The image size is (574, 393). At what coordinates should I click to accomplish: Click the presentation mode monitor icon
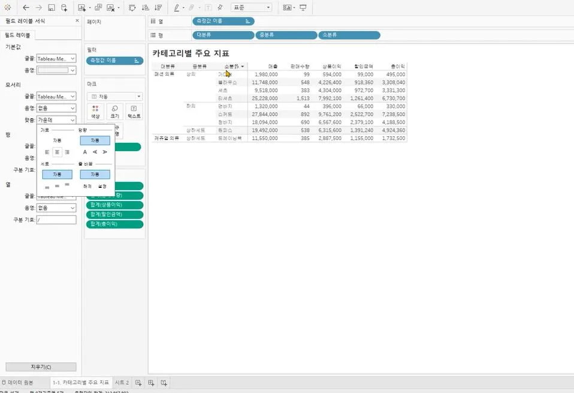point(303,7)
